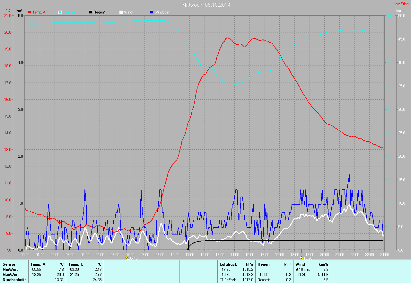
Task: Click the 'Sensor' row header in the table
Action: pos(9,264)
